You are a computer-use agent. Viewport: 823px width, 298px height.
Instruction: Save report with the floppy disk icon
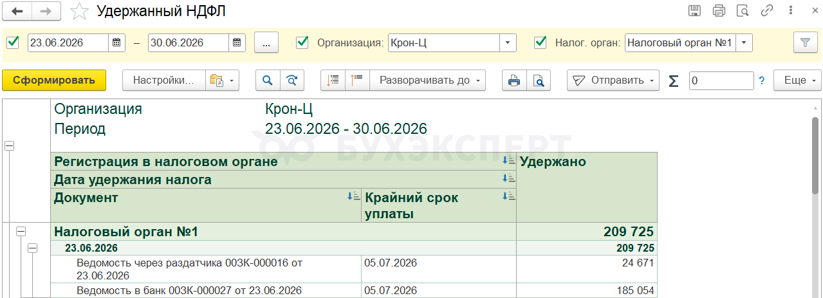click(694, 10)
